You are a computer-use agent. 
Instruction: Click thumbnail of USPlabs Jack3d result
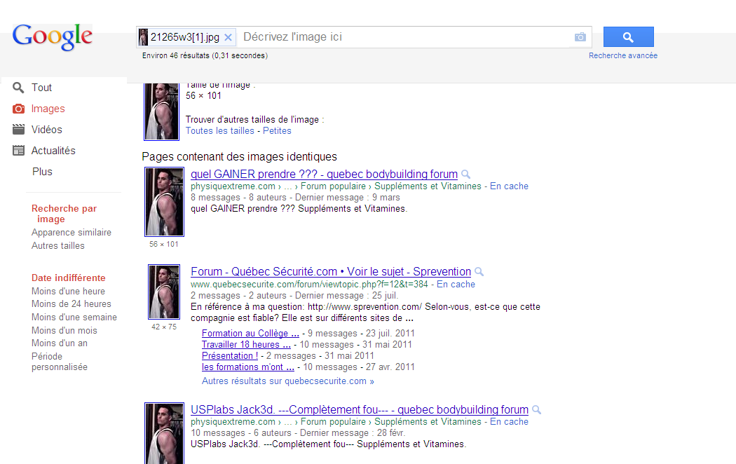pos(164,433)
